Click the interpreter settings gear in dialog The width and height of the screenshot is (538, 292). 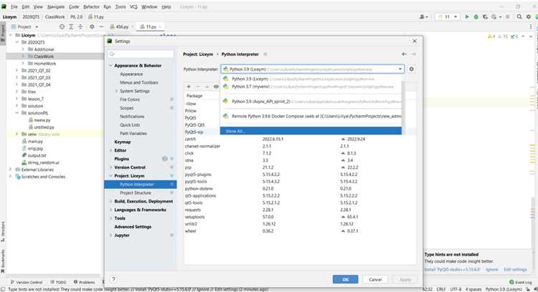tap(412, 69)
